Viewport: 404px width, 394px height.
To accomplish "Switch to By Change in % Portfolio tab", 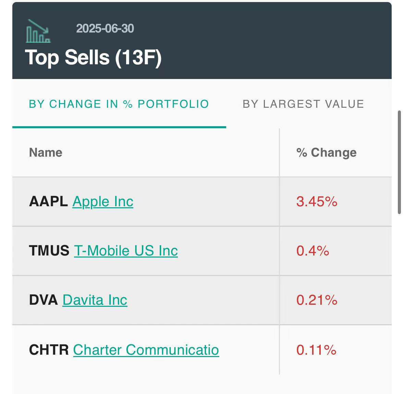I will click(119, 104).
